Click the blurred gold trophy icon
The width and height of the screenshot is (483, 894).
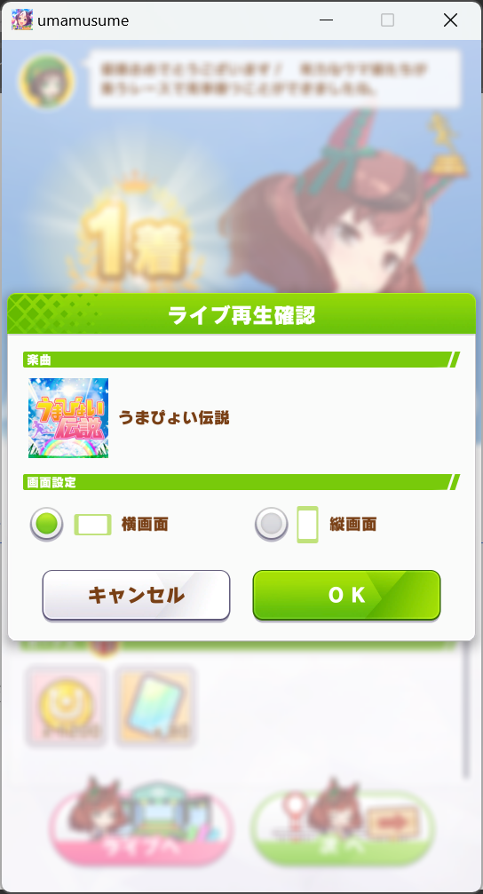[x=447, y=146]
